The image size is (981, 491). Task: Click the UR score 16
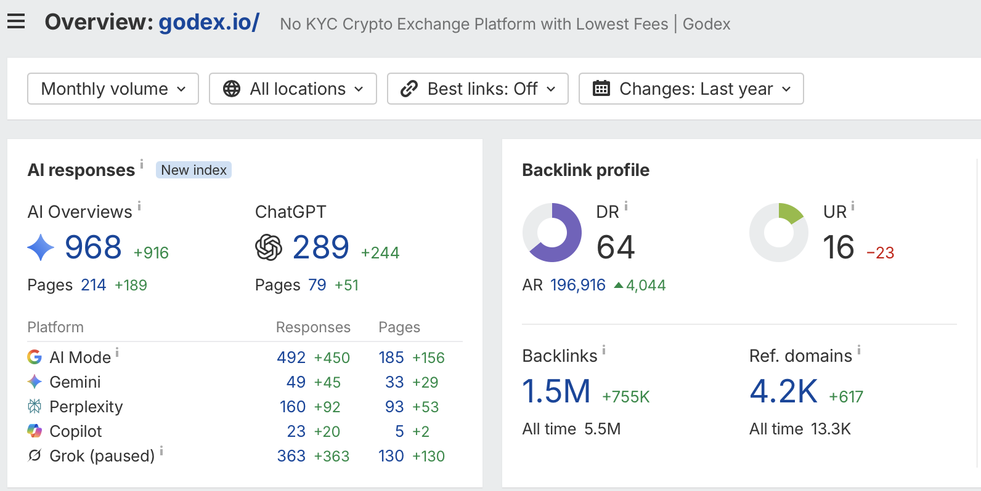pyautogui.click(x=839, y=247)
